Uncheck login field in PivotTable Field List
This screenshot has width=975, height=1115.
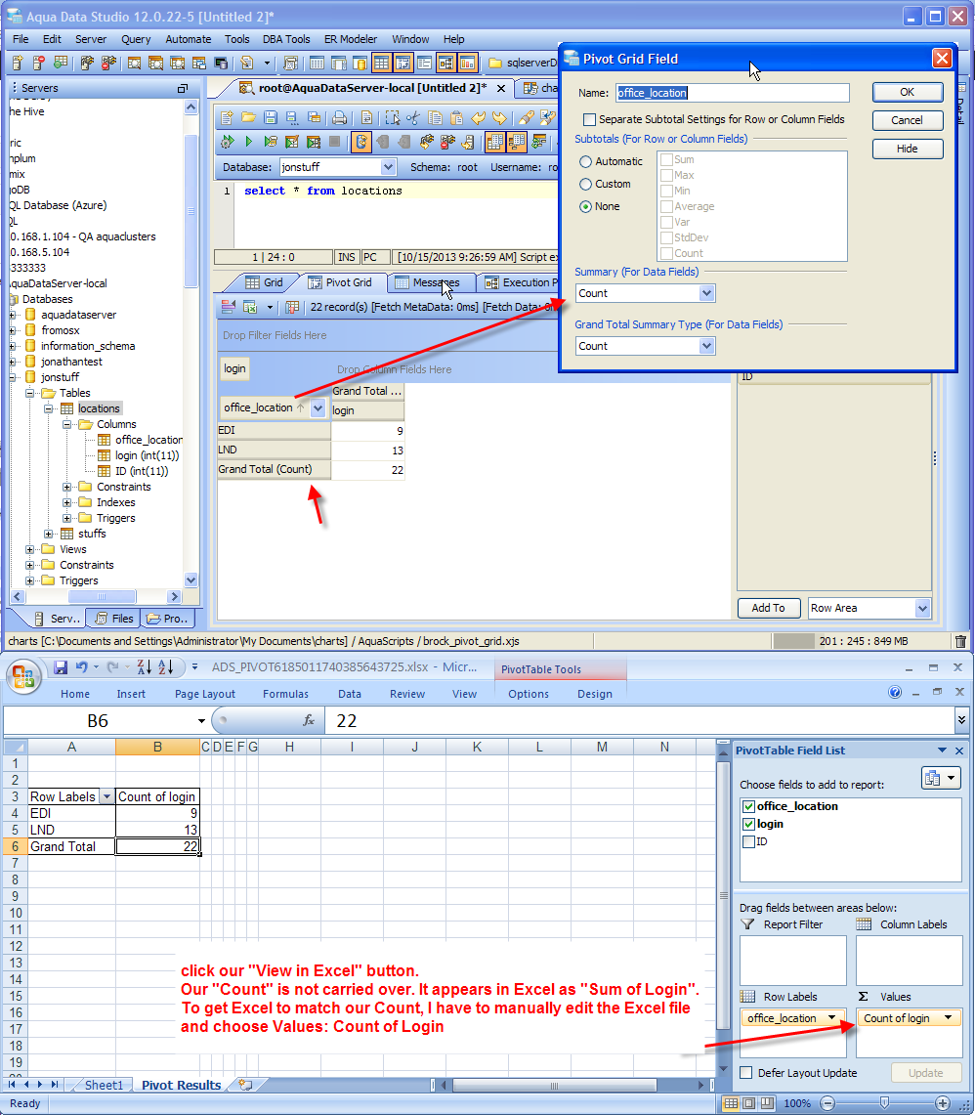click(748, 824)
